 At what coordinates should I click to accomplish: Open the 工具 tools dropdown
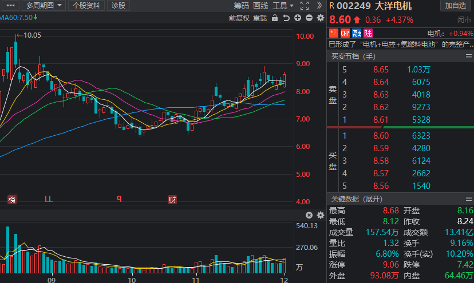[283, 6]
